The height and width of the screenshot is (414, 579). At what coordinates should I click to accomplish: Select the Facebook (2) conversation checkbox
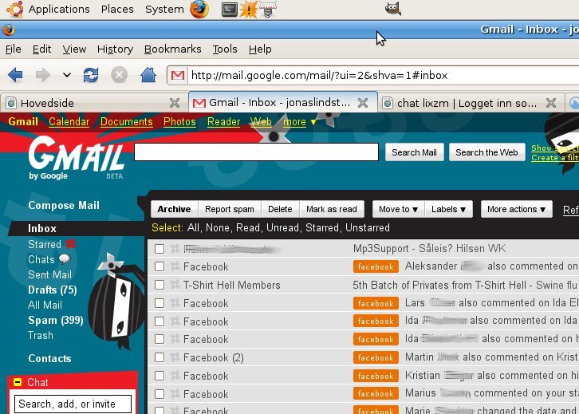160,357
